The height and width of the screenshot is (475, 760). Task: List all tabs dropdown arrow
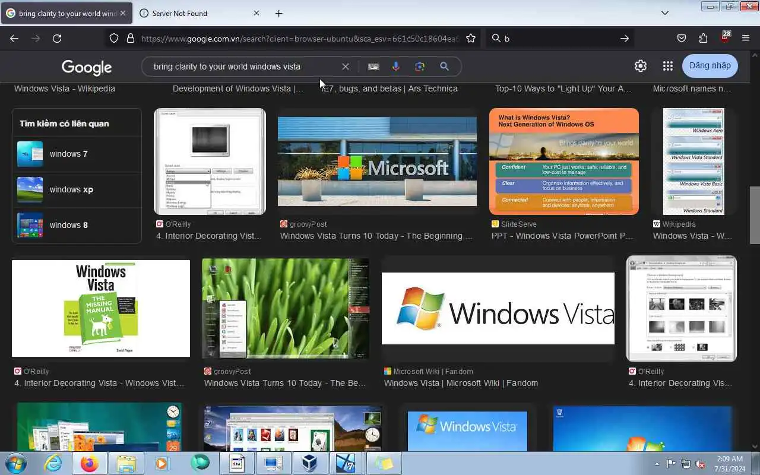[665, 13]
